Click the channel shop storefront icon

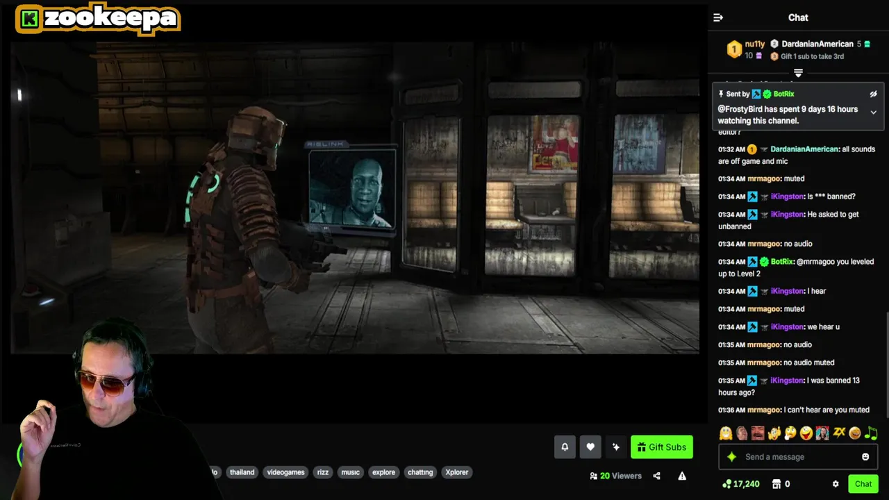tap(777, 484)
